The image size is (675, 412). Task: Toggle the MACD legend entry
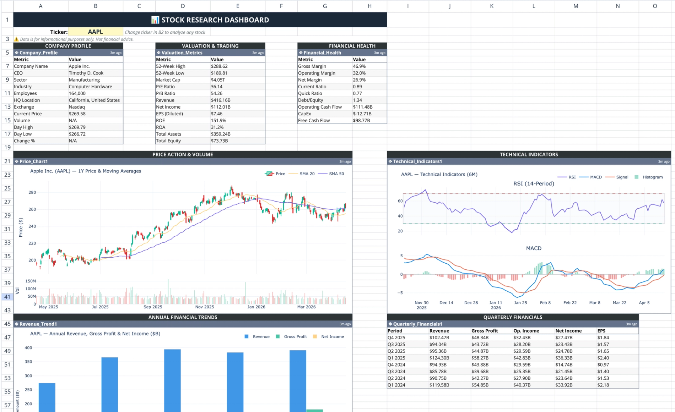590,177
